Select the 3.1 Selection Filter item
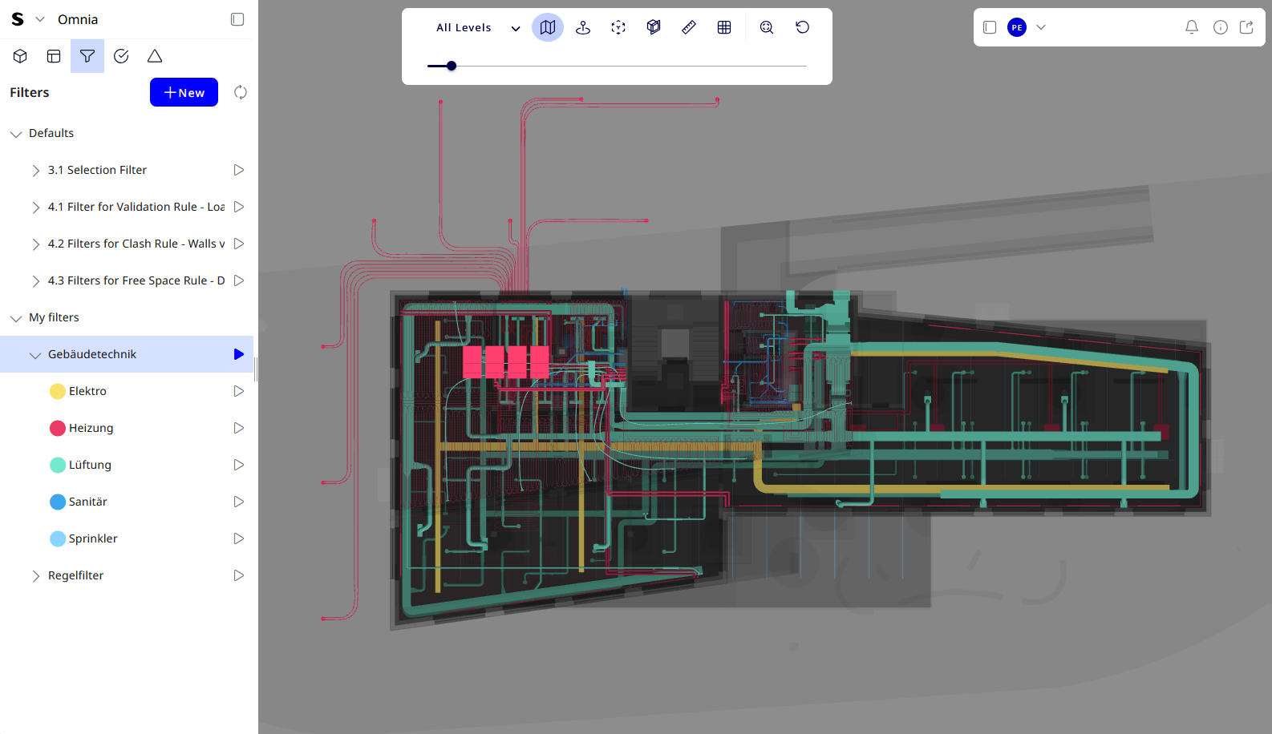Image resolution: width=1272 pixels, height=734 pixels. 97,170
